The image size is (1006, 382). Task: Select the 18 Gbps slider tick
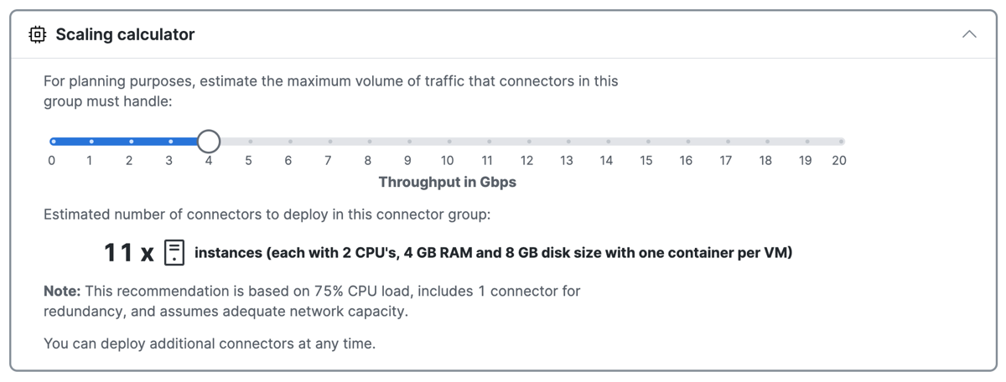point(767,142)
